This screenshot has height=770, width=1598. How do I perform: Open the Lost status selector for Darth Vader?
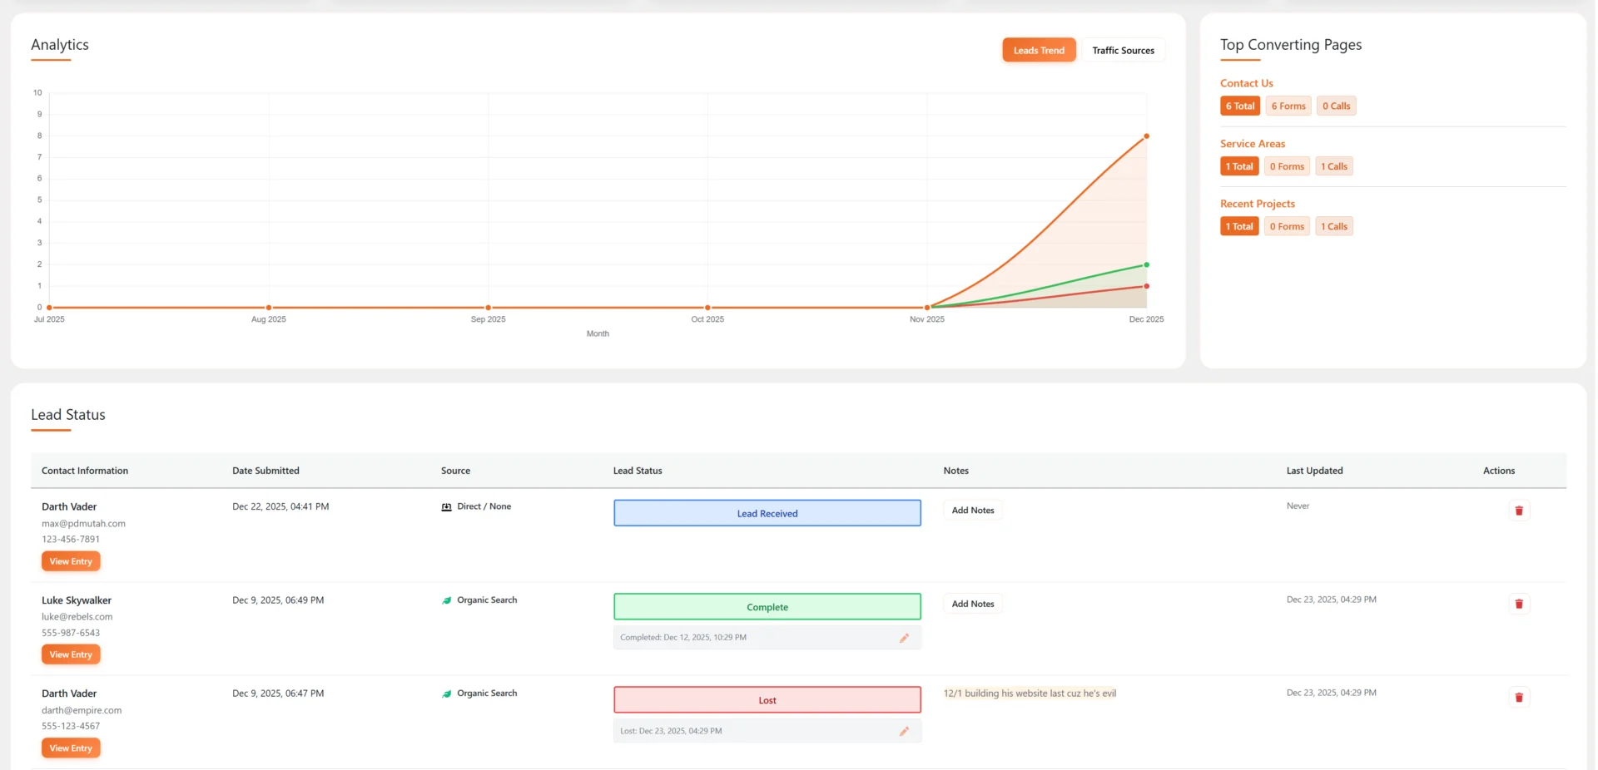pyautogui.click(x=767, y=699)
